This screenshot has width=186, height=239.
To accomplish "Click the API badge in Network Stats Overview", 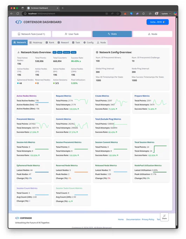I will [x=54, y=52].
